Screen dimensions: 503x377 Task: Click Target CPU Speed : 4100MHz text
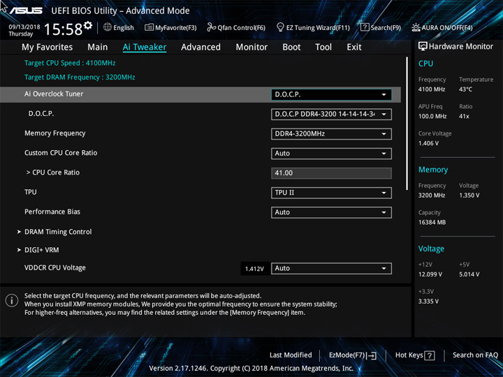tap(70, 63)
